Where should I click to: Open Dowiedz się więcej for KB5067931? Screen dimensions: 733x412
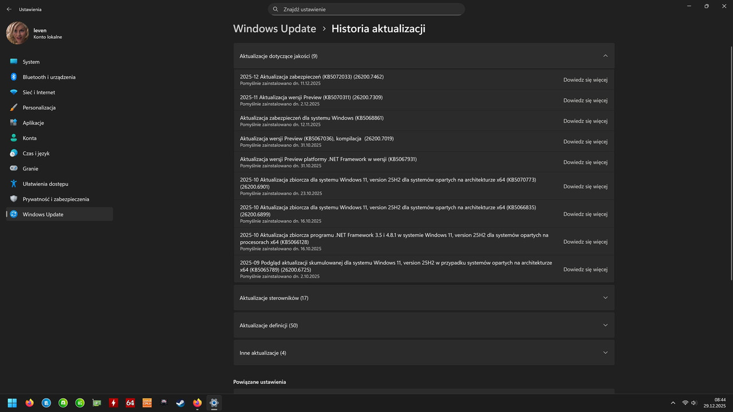point(585,162)
